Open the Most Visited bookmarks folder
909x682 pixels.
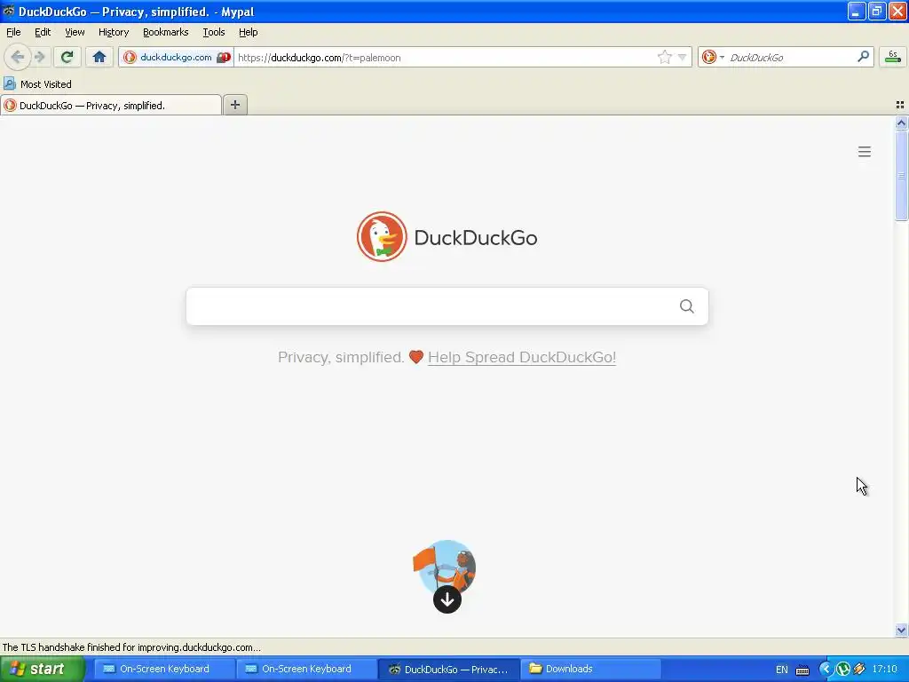[x=37, y=84]
